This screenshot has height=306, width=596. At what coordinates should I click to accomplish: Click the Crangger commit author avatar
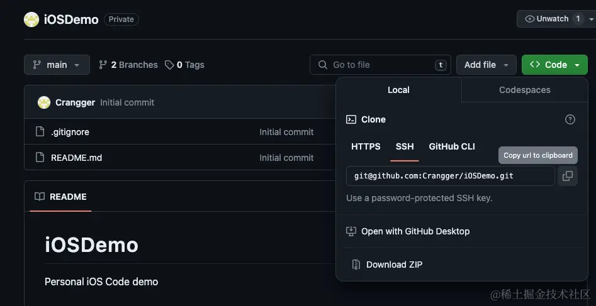[x=44, y=102]
